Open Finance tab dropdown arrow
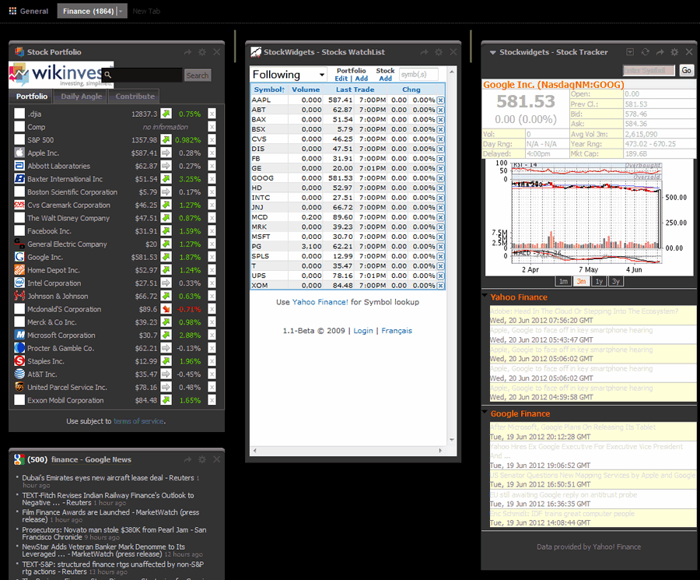The width and height of the screenshot is (700, 580). click(x=121, y=11)
